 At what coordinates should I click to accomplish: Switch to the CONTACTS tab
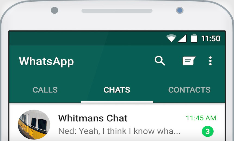189,90
